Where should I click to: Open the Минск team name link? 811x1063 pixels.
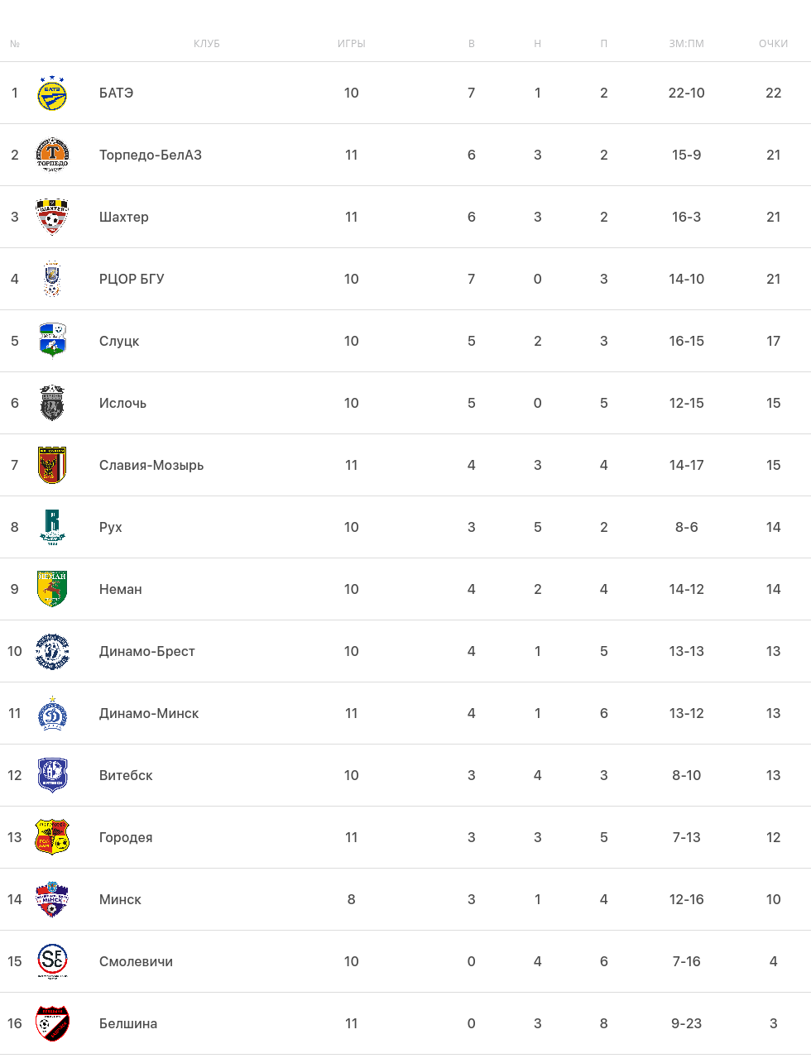(x=120, y=900)
